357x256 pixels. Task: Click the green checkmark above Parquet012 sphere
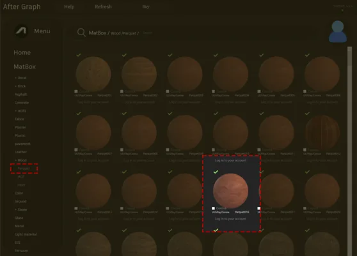307,114
